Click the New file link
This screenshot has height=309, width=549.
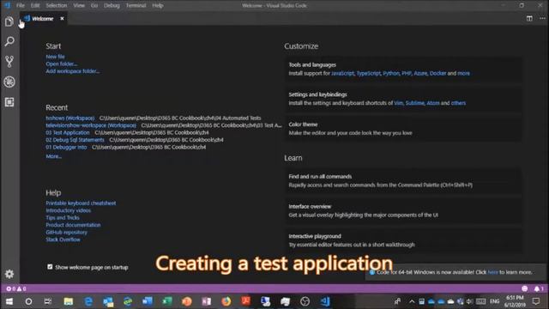(55, 57)
